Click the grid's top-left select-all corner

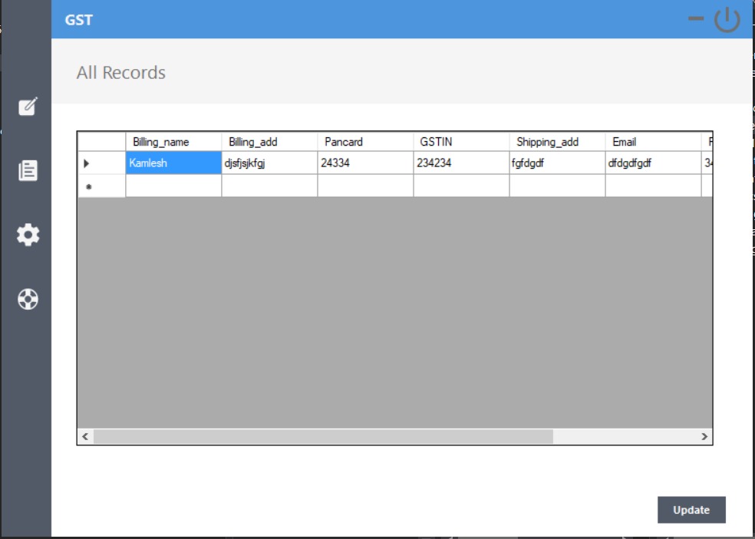101,142
